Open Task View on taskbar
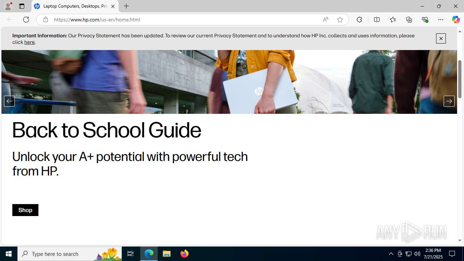This screenshot has height=261, width=464. click(x=130, y=254)
